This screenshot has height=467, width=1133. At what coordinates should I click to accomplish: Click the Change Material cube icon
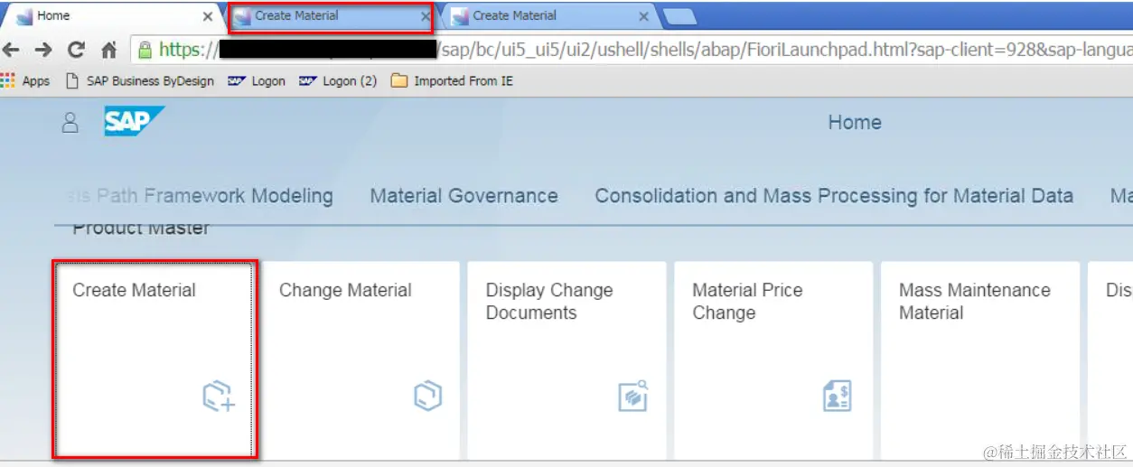[427, 396]
